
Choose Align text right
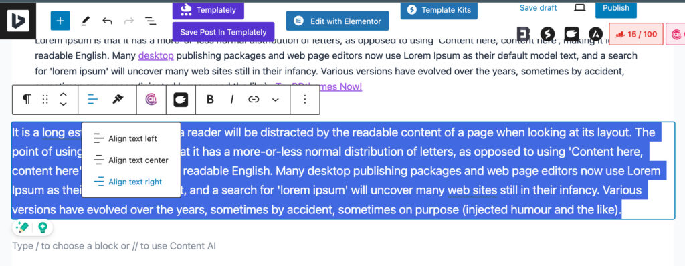point(131,182)
